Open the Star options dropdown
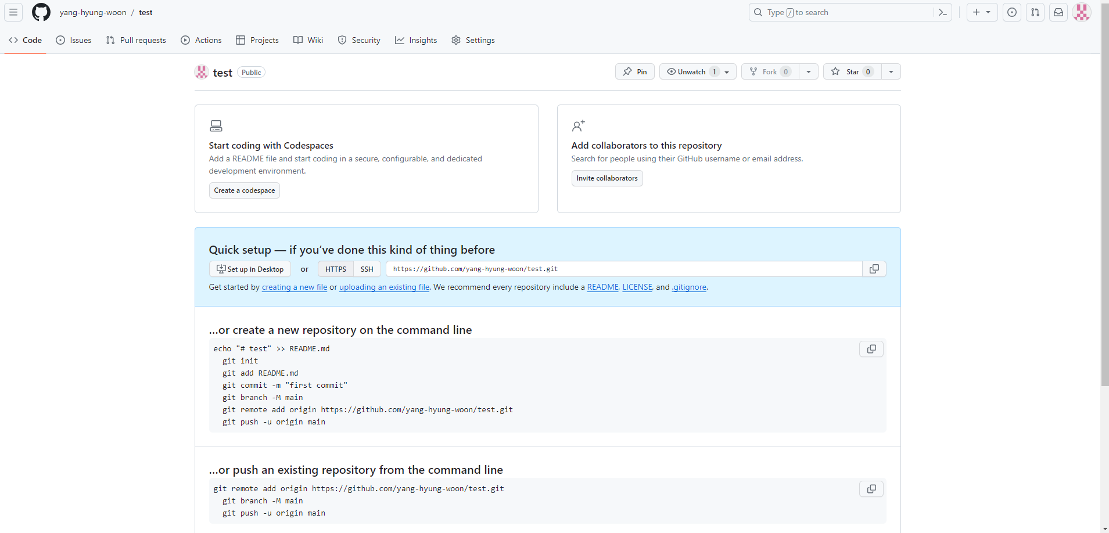This screenshot has width=1109, height=533. [891, 71]
